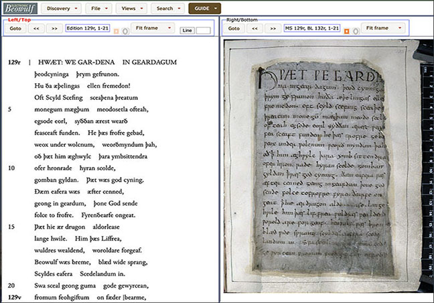Click the round gray icon in Right/Bottom panel
Image resolution: width=434 pixels, height=303 pixels.
(x=356, y=32)
